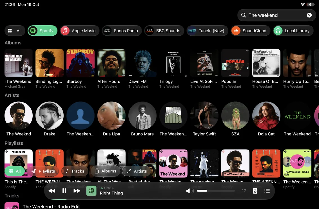Select the SoundCloud service filter

(250, 31)
